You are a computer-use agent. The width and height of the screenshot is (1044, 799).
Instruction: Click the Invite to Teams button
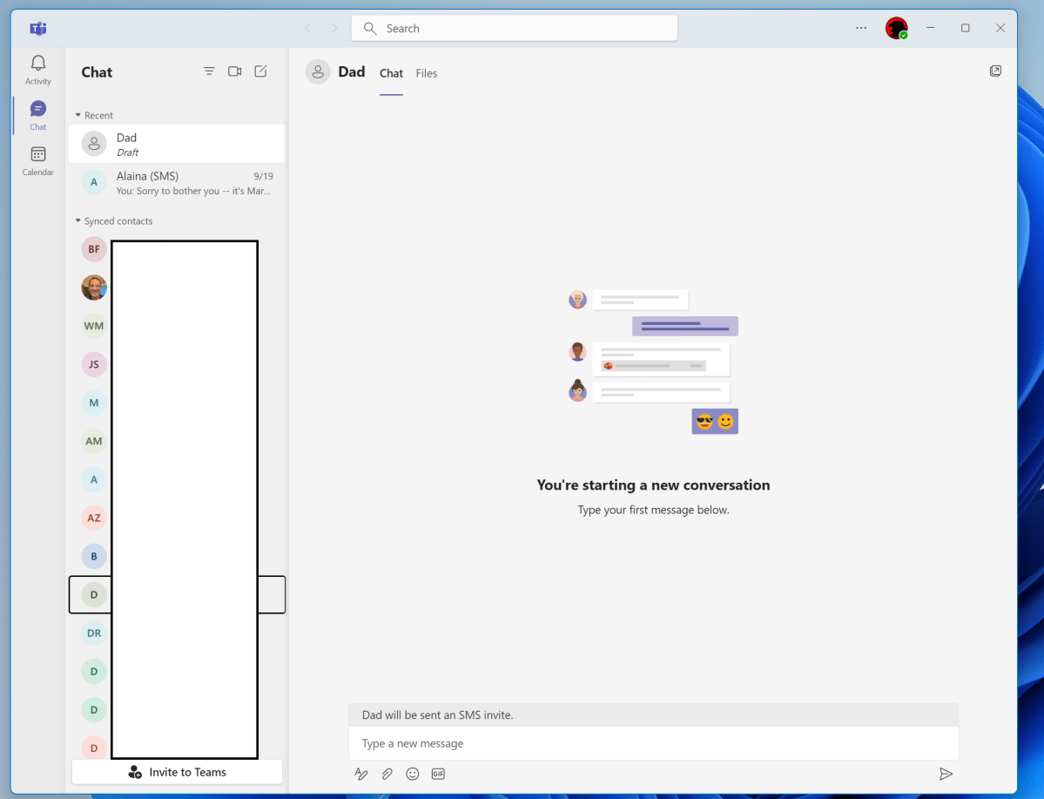[x=177, y=772]
